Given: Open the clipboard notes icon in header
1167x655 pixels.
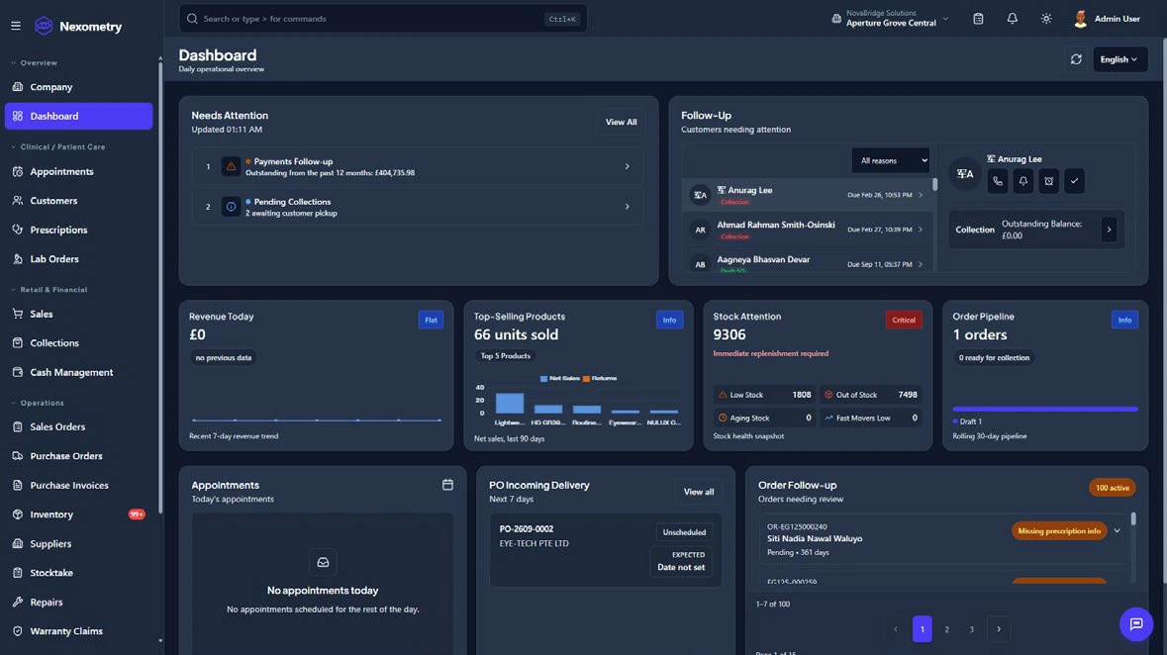Looking at the screenshot, I should point(978,19).
